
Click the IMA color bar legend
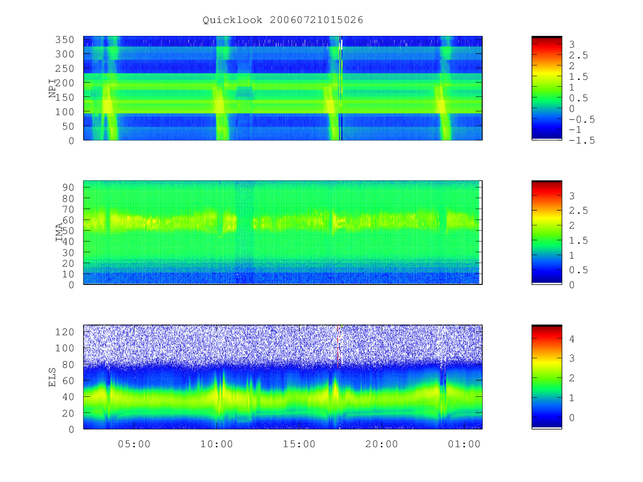click(x=547, y=232)
